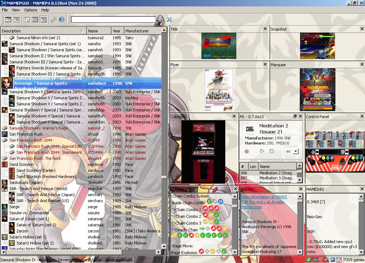Close the Snapshot panel
This screenshot has height=263, width=365.
pos(362,29)
